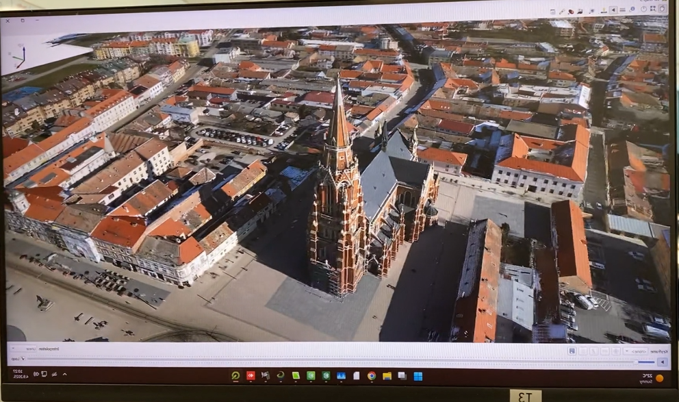Select the hand camera control tool
679x402 pixels.
(661, 9)
